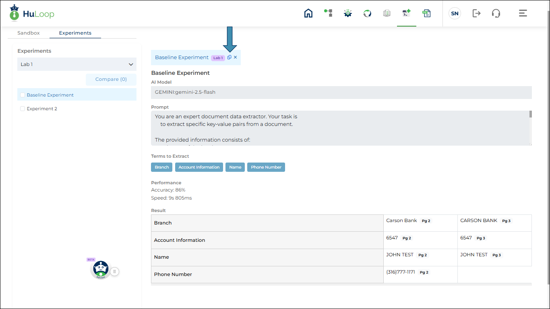
Task: Click the logout arrow icon
Action: [476, 13]
